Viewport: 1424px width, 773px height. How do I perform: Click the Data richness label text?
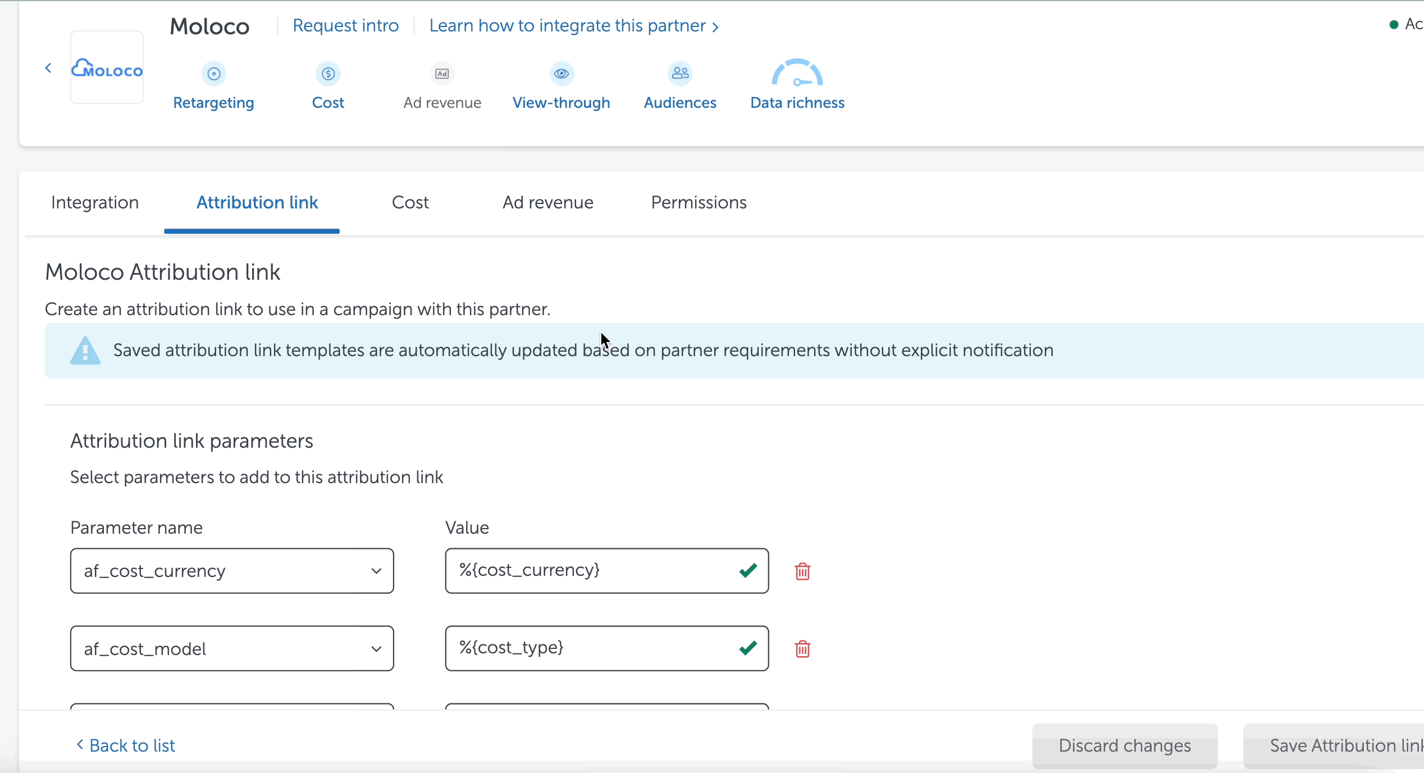(798, 103)
